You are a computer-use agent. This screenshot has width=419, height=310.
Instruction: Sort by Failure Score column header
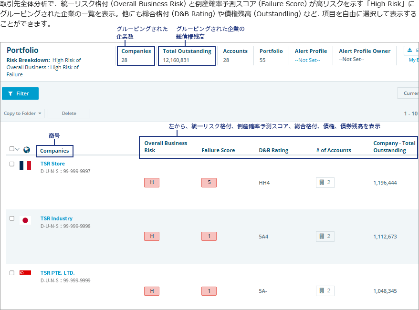(218, 150)
